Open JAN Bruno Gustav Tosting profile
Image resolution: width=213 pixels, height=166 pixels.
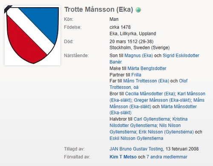pyautogui.click(x=136, y=149)
